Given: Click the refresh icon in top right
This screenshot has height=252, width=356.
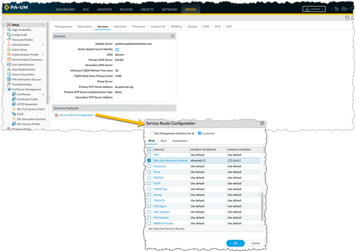Looking at the screenshot, I should point(347,18).
